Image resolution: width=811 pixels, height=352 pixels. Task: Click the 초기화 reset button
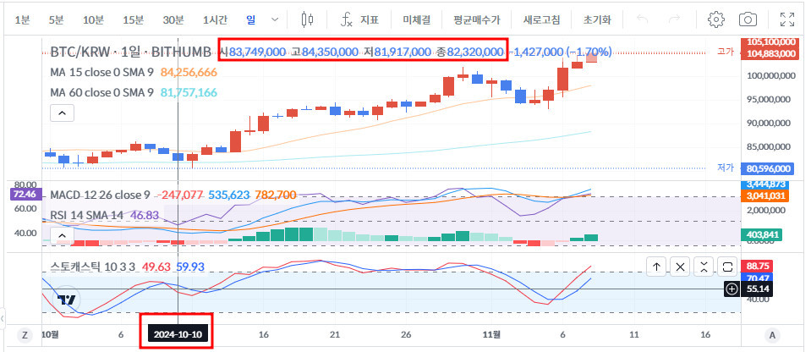pyautogui.click(x=597, y=19)
